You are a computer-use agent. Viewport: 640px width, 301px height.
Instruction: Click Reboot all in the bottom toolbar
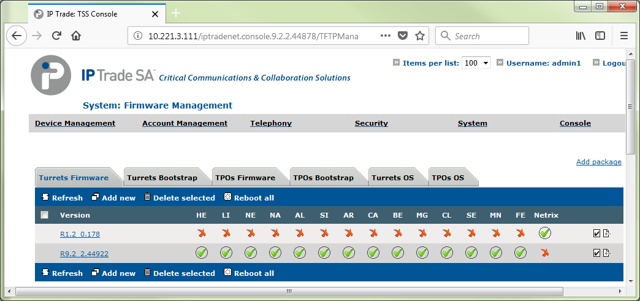pos(250,273)
